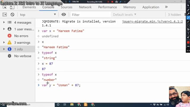Select the eraser tool in drawing toolbar
Screen dimensions: 190x107
(x=188, y=37)
